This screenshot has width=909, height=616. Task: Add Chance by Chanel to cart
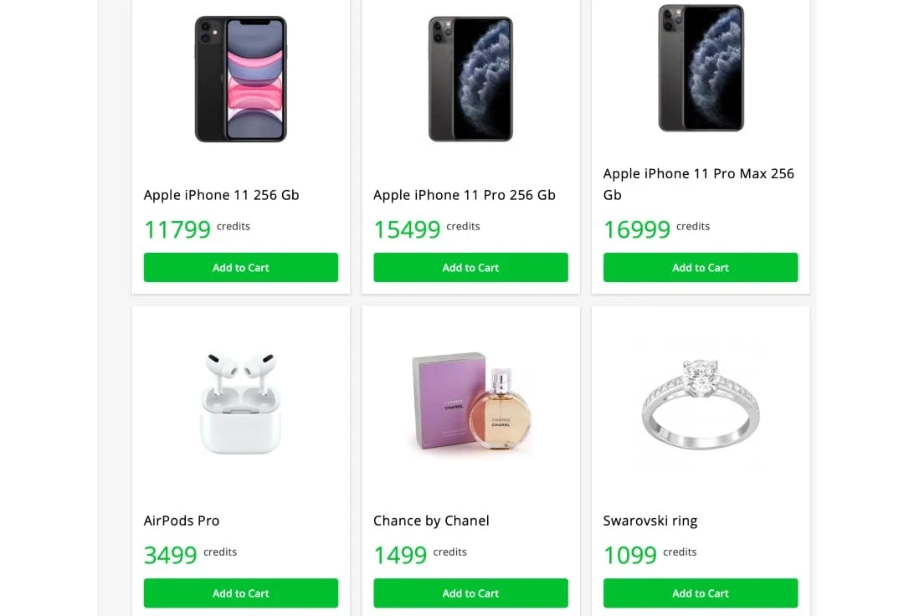[x=470, y=593]
